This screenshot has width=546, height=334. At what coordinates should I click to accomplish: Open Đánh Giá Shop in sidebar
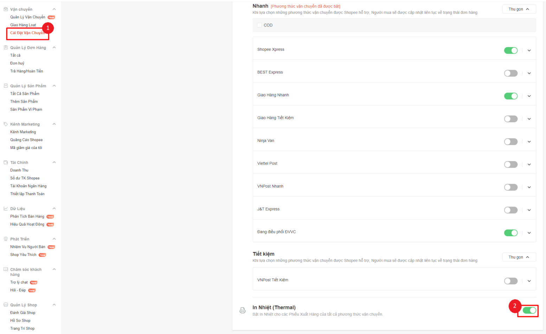tap(23, 313)
